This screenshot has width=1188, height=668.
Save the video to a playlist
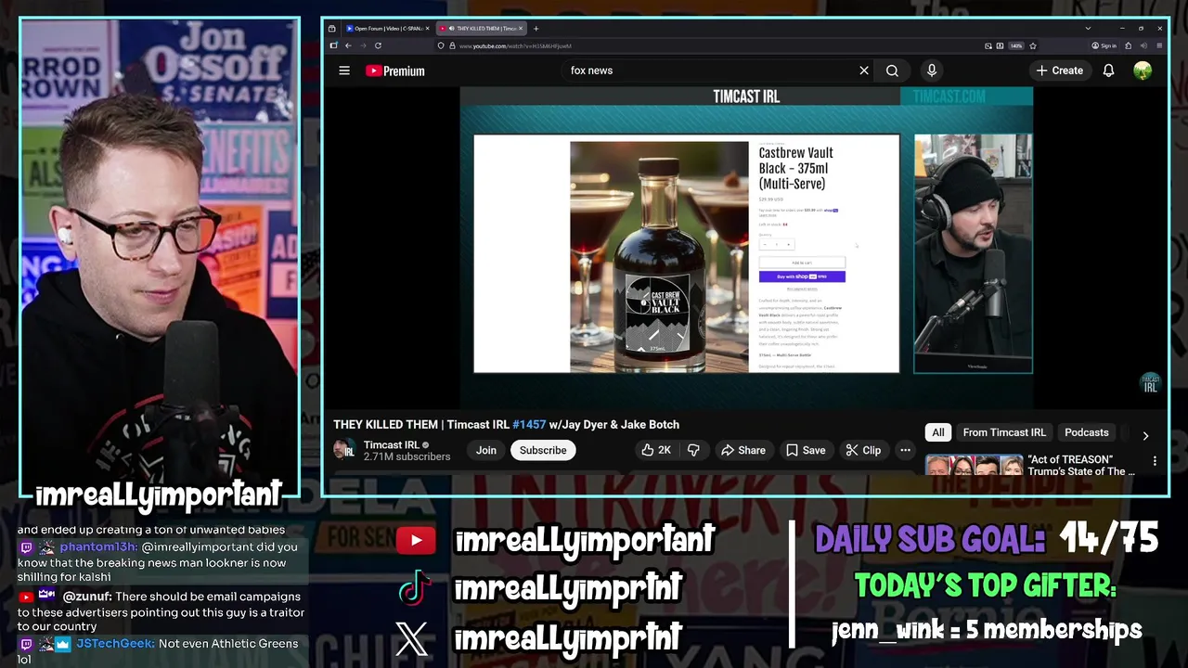(806, 450)
